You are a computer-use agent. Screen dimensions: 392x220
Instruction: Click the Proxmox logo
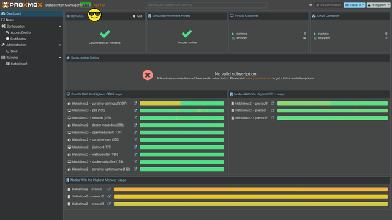(x=22, y=5)
